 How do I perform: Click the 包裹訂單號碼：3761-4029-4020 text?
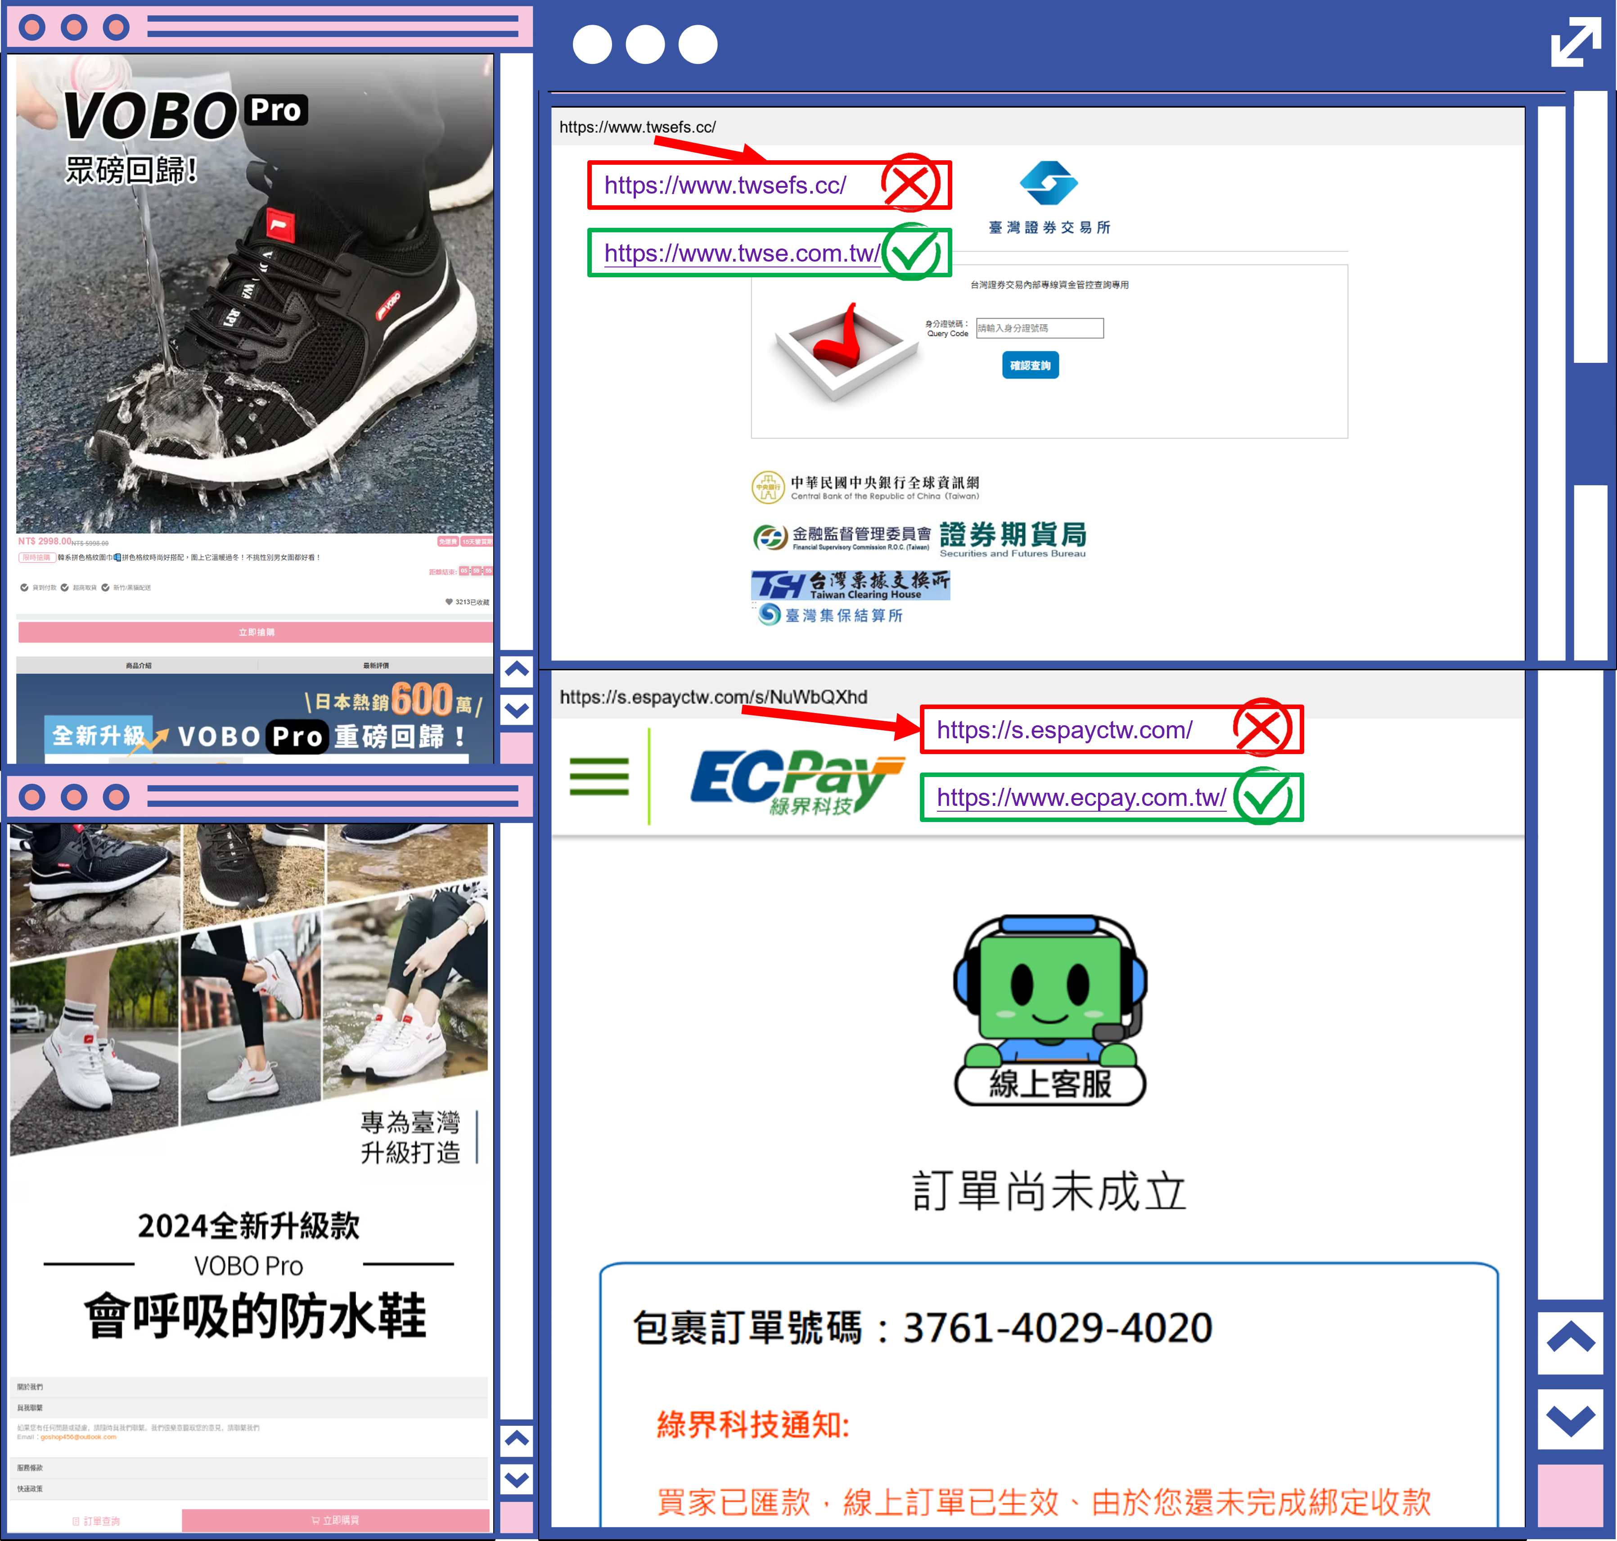point(922,1328)
